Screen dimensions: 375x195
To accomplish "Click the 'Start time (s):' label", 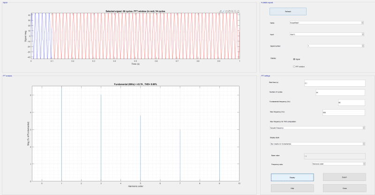I will (x=274, y=82).
